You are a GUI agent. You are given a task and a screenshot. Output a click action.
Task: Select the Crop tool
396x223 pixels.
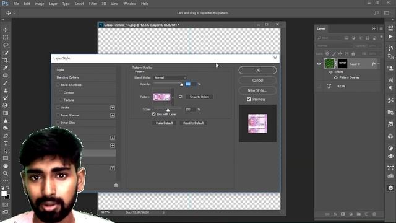click(x=6, y=60)
